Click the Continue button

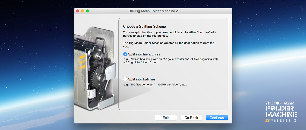(217, 118)
